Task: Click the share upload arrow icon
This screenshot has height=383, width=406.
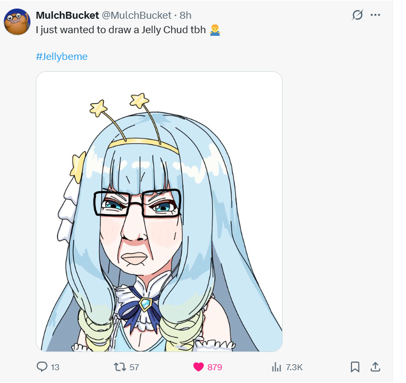Action: click(x=376, y=366)
